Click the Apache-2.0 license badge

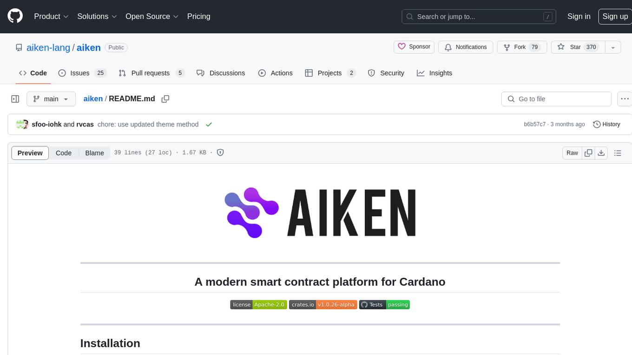(x=258, y=305)
